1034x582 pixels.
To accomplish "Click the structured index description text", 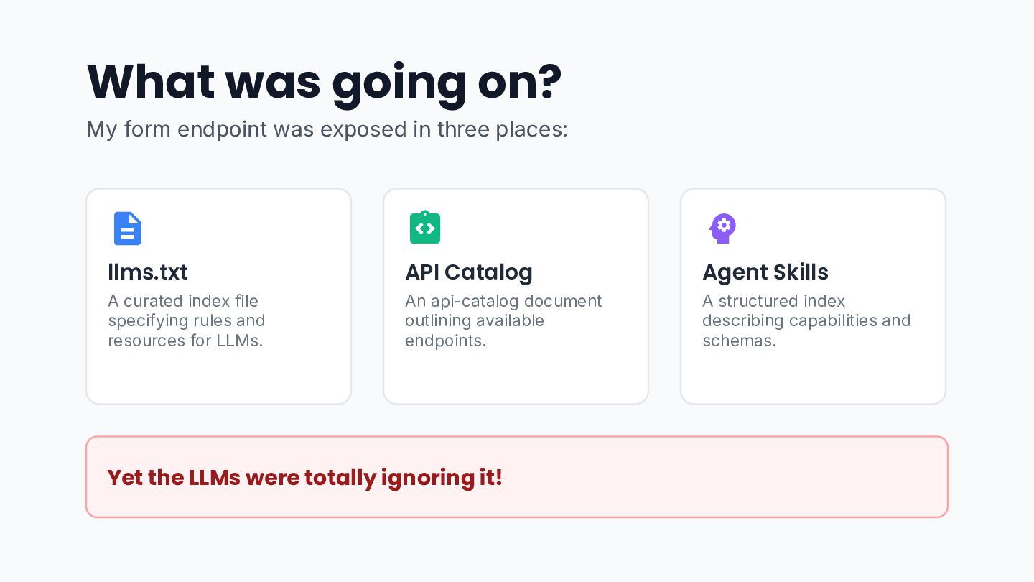I will [x=806, y=320].
